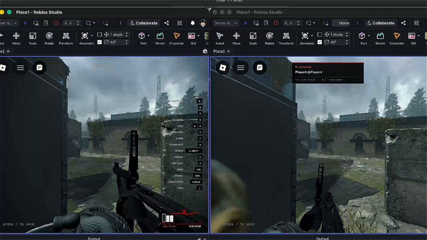Stop the test with red stop icon, left window
Viewport: 427px width, 240px height.
[56, 23]
